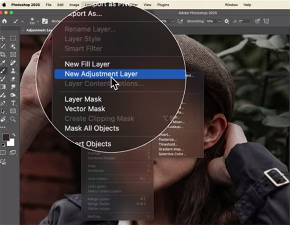Reset default foreground and background colors
The height and width of the screenshot is (225, 290).
click(3, 145)
